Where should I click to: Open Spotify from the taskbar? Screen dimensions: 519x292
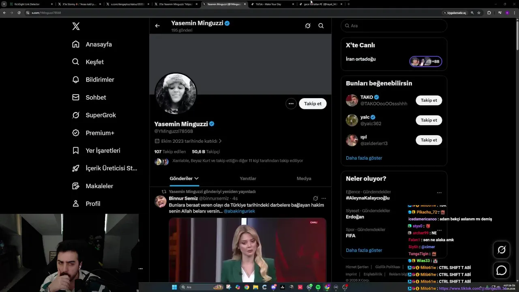318,287
